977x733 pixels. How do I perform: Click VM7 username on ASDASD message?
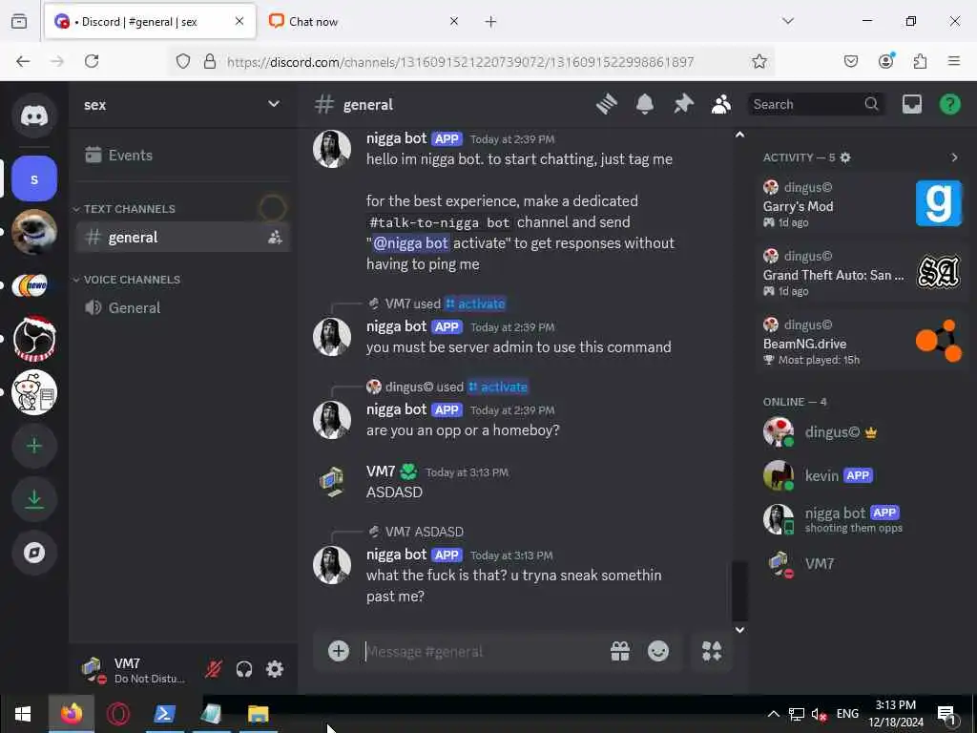(381, 471)
